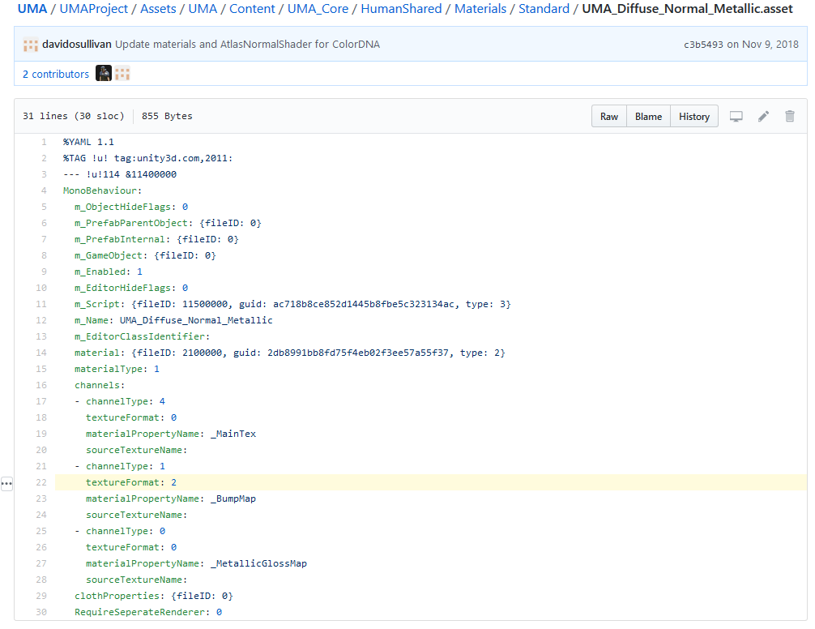This screenshot has height=629, width=815.
Task: Go to UMAProject folder breadcrumb
Action: (93, 9)
